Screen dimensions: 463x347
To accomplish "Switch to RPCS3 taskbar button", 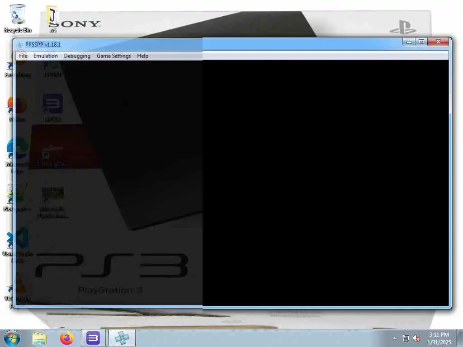I will pyautogui.click(x=93, y=338).
